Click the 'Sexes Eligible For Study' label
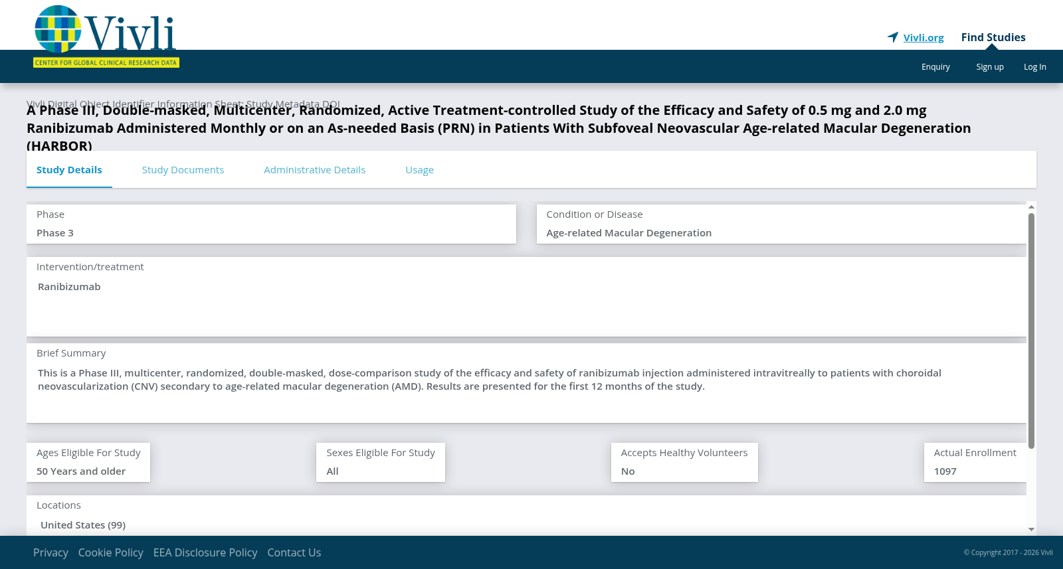Screen dimensions: 1063x569 [x=381, y=453]
